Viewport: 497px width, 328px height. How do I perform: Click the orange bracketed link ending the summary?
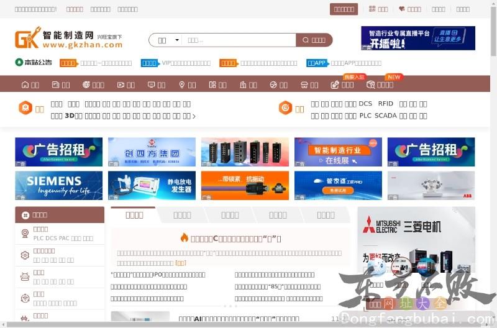tap(181, 263)
